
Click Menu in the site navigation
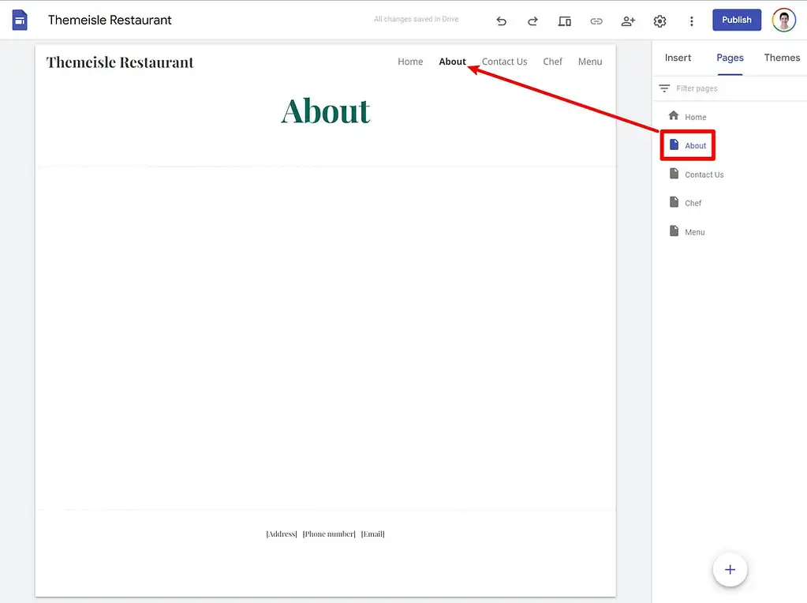590,62
